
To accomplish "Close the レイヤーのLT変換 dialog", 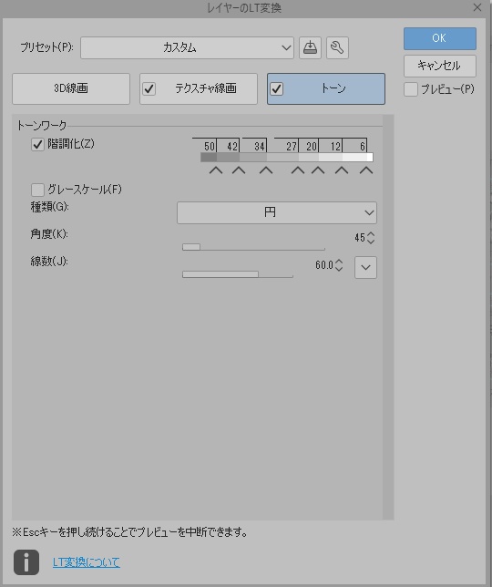I will [477, 7].
